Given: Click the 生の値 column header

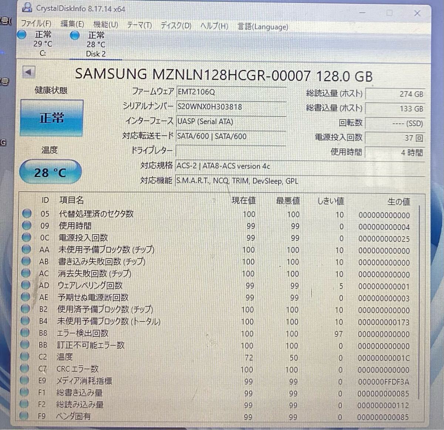Looking at the screenshot, I should point(398,201).
